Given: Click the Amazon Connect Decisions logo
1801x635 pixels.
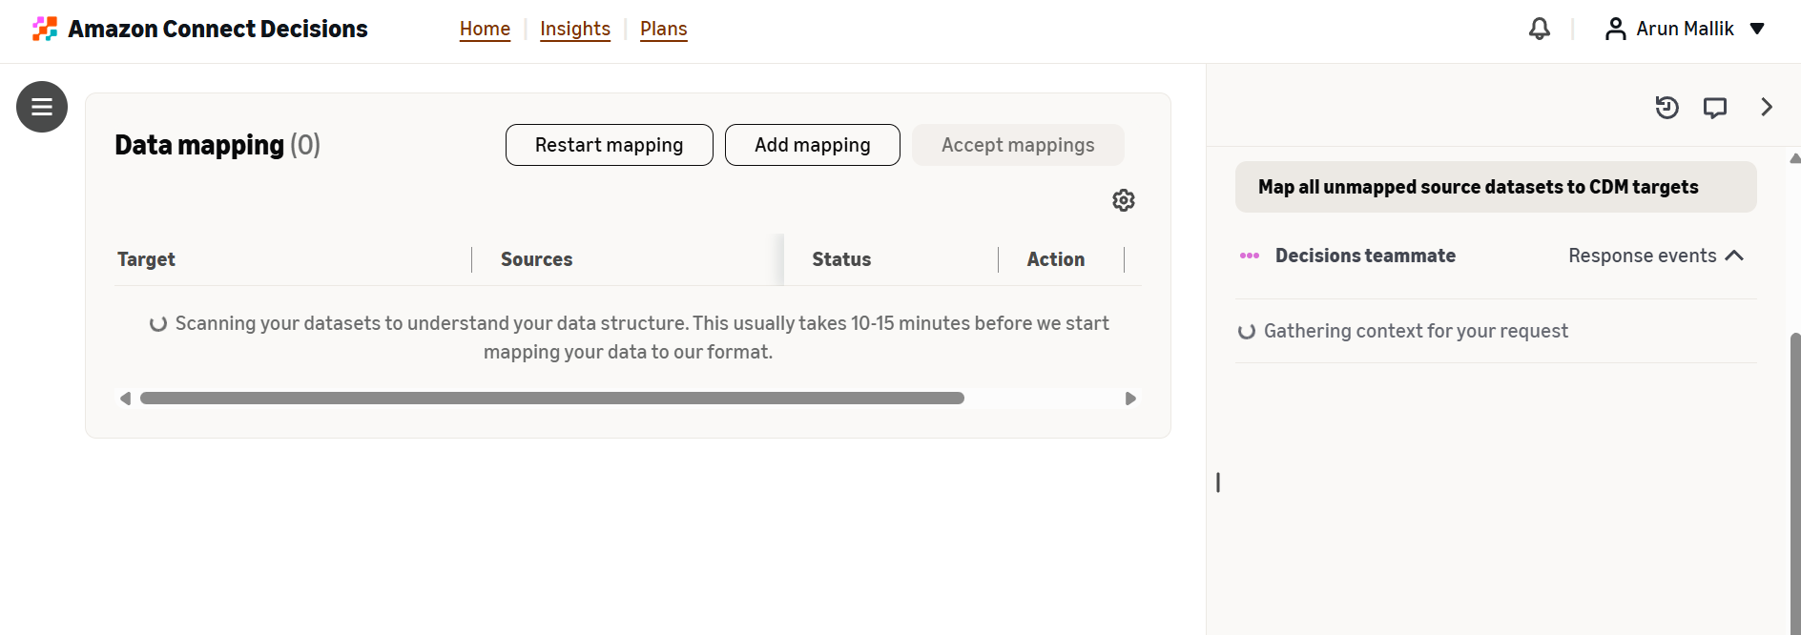Looking at the screenshot, I should click(x=44, y=29).
